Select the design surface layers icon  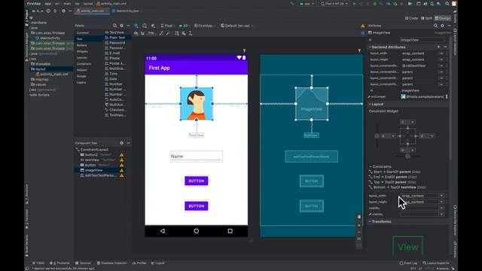pos(136,26)
